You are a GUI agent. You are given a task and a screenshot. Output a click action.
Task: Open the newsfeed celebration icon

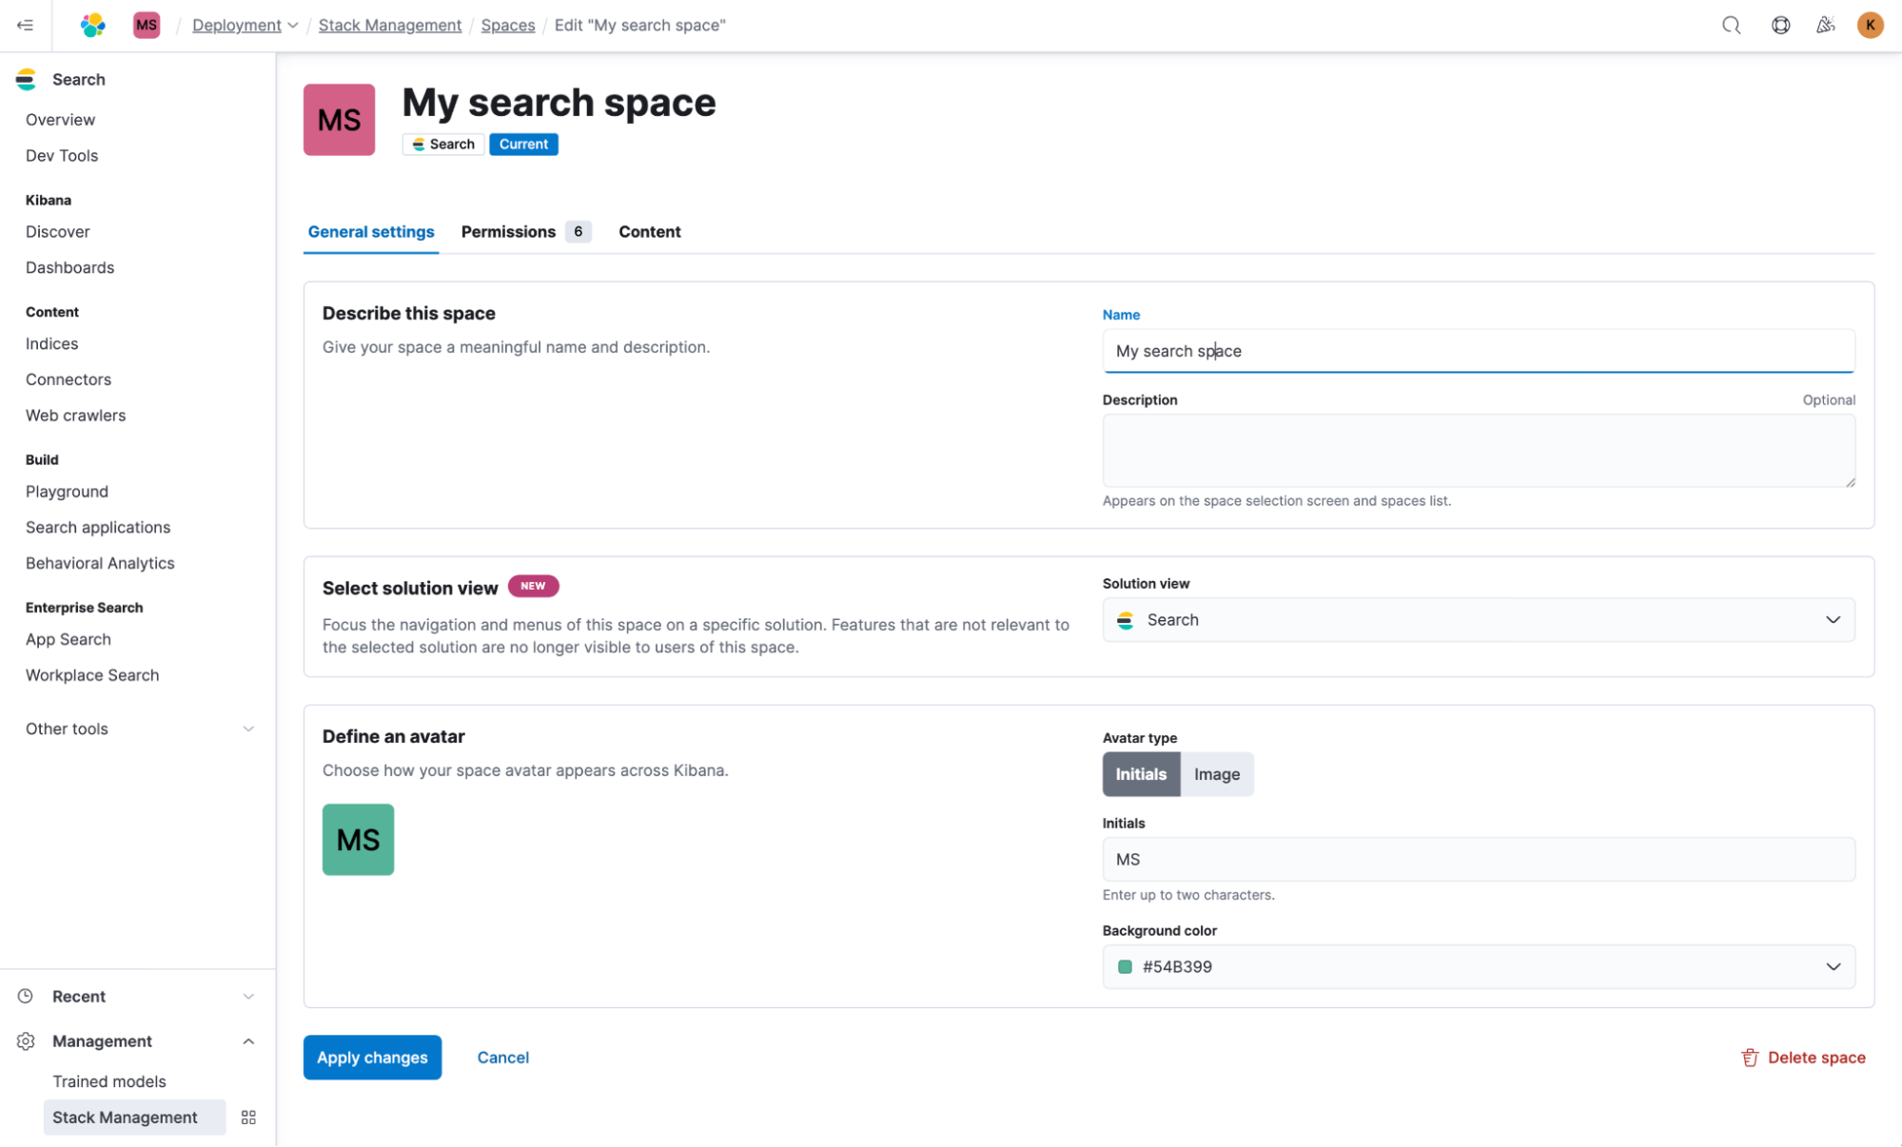[1825, 26]
